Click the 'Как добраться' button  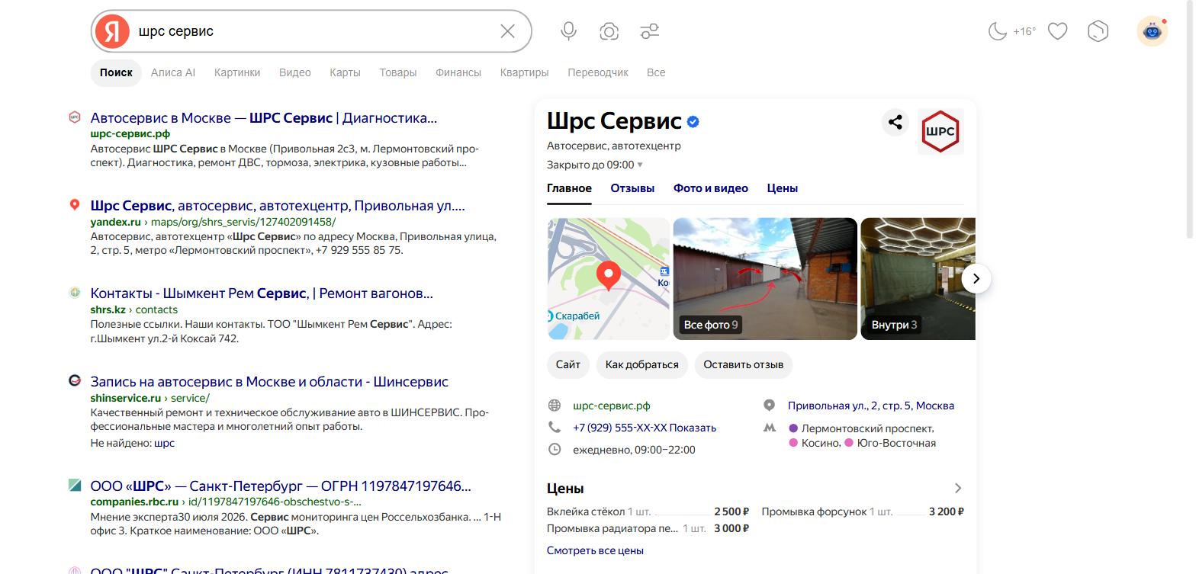click(x=642, y=364)
